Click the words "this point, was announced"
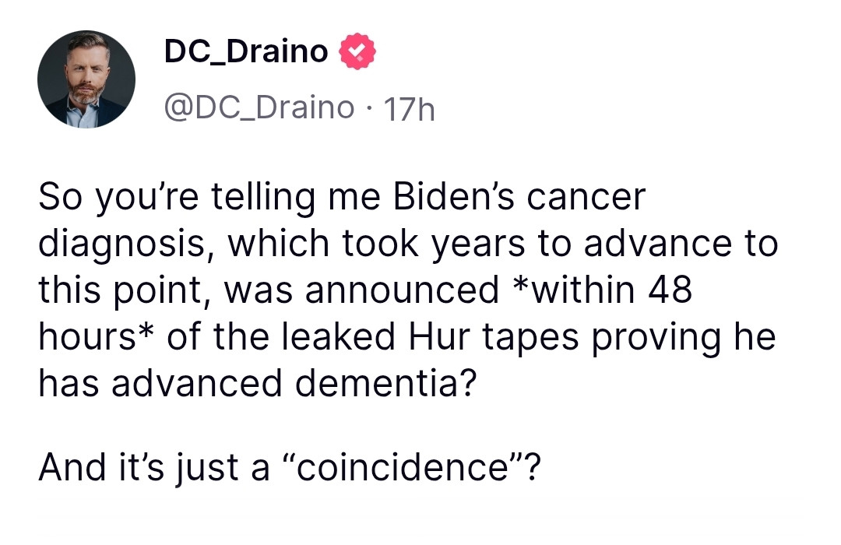 (x=268, y=290)
